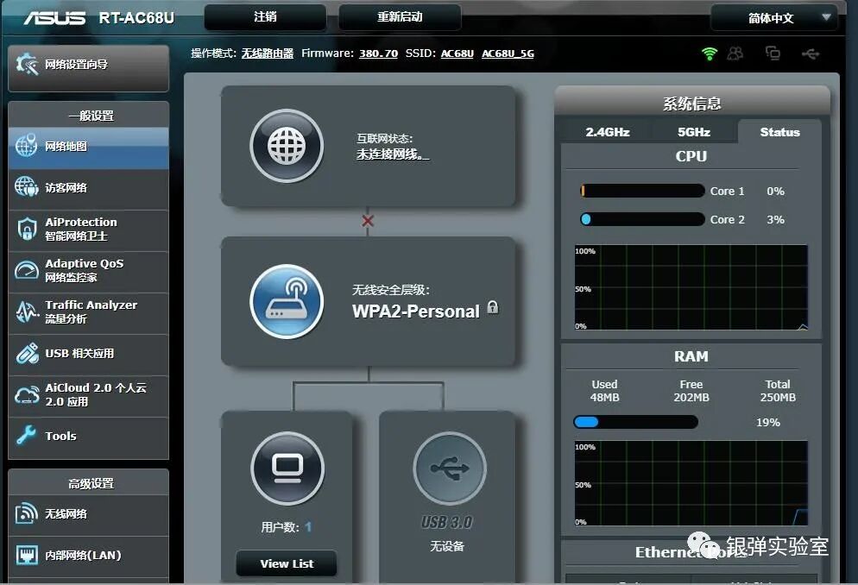
Task: Click the CPU usage graph
Action: click(x=691, y=287)
